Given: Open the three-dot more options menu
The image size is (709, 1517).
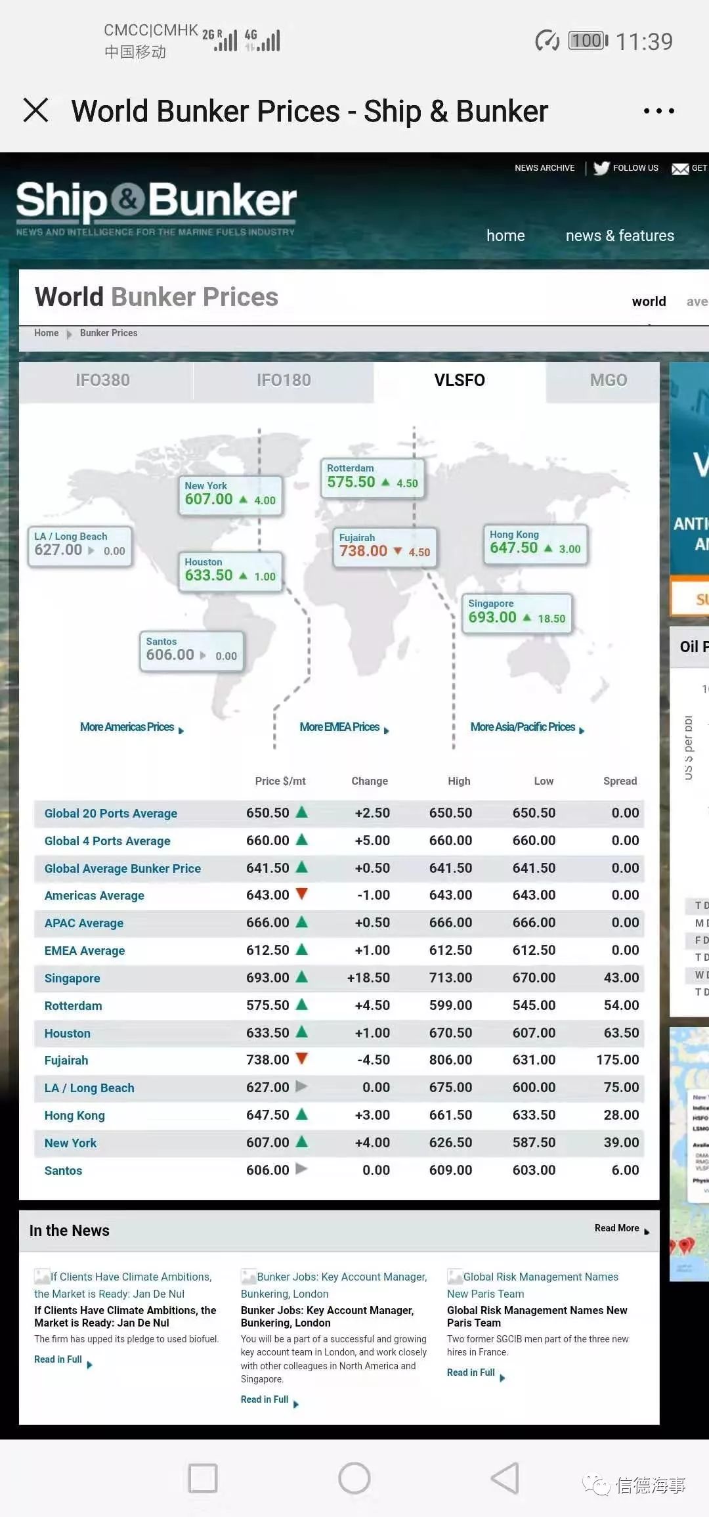Looking at the screenshot, I should [x=658, y=111].
